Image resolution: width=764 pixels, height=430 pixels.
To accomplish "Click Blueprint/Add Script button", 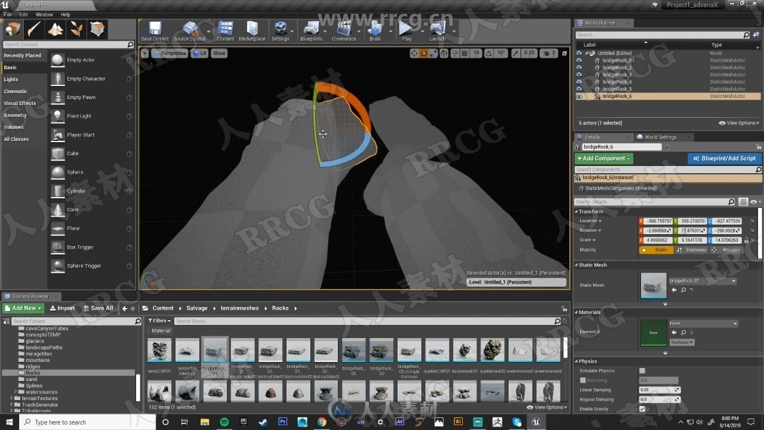I will pyautogui.click(x=724, y=158).
